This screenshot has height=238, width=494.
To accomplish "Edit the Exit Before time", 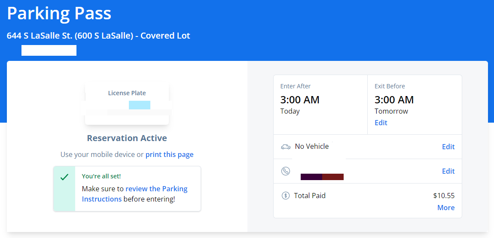I will [381, 123].
